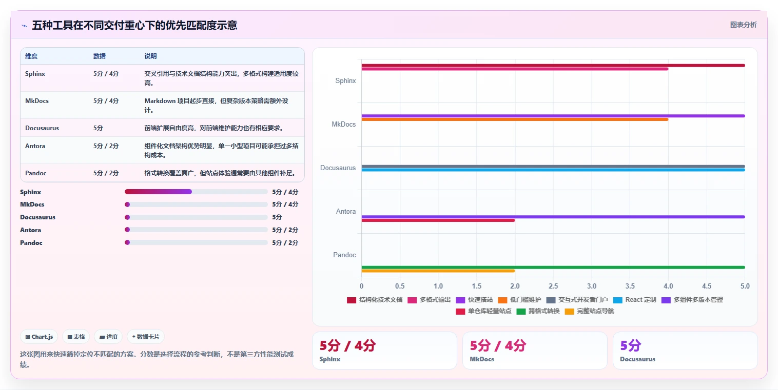Open the Sphinx 5分 / 4分 data card
The width and height of the screenshot is (778, 390).
point(384,351)
